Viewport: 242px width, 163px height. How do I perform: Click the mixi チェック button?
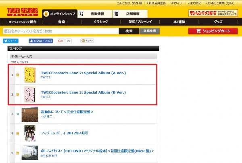point(87,41)
